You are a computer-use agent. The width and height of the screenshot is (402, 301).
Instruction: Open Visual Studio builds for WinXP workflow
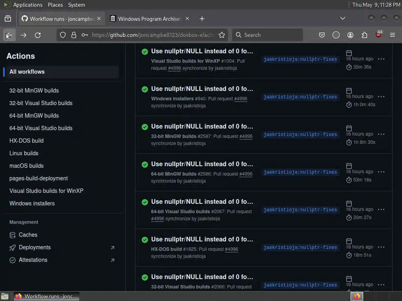[46, 191]
